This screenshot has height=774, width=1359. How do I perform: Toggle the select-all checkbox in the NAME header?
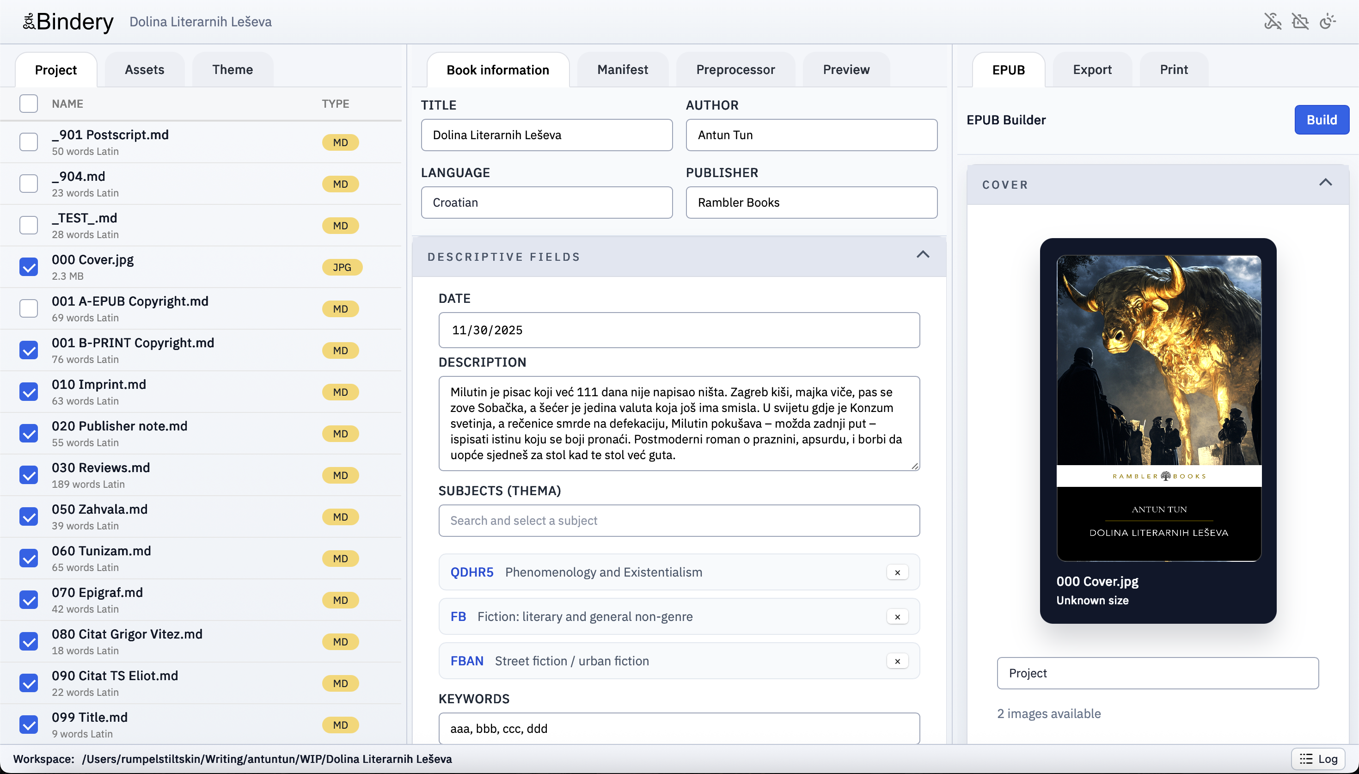coord(29,103)
